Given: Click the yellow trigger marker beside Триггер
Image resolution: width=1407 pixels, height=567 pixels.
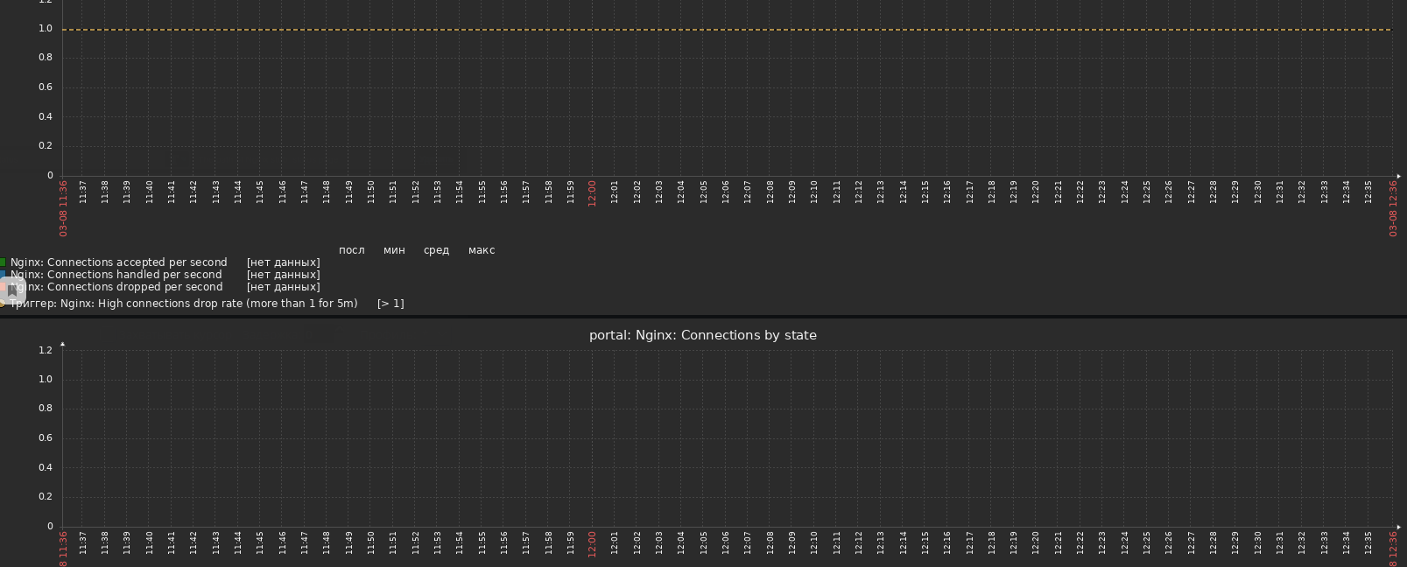Looking at the screenshot, I should coord(3,304).
